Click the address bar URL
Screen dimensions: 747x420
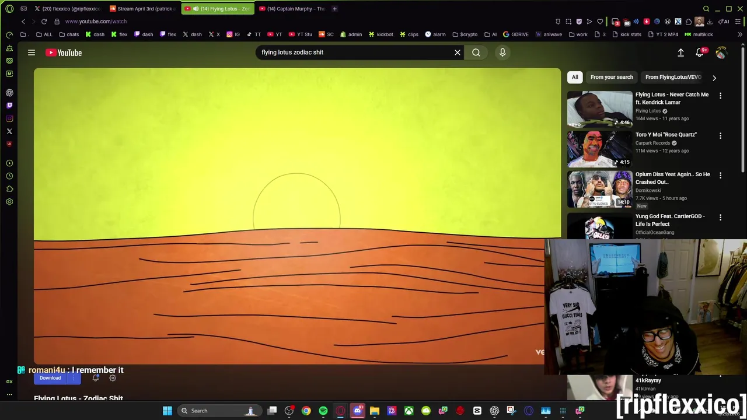coord(96,22)
